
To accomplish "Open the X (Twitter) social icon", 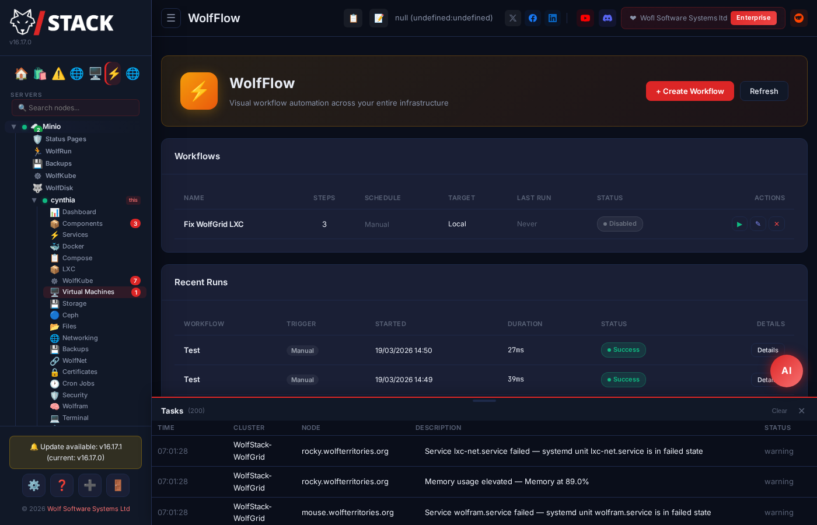I will pyautogui.click(x=513, y=18).
